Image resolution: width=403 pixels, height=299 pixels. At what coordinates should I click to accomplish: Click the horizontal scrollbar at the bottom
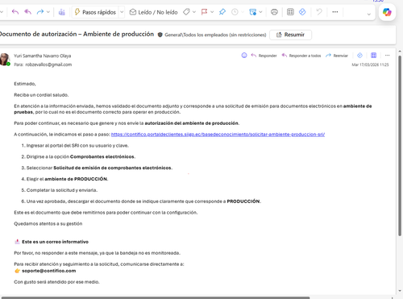click(155, 297)
